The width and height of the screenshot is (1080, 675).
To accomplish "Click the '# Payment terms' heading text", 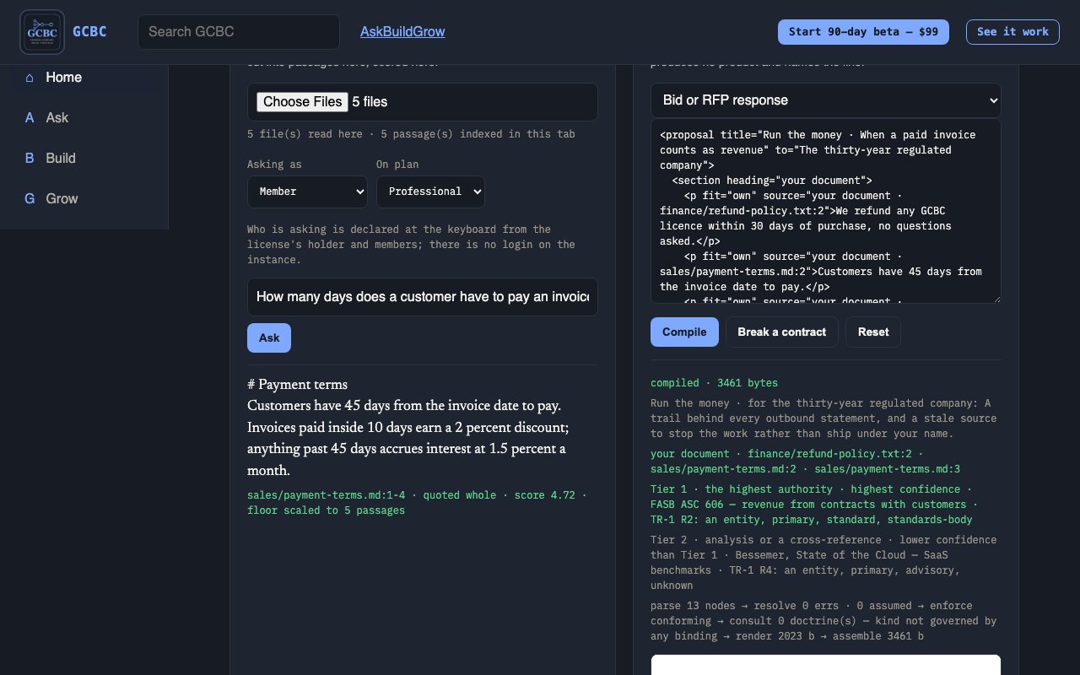I will tap(297, 385).
